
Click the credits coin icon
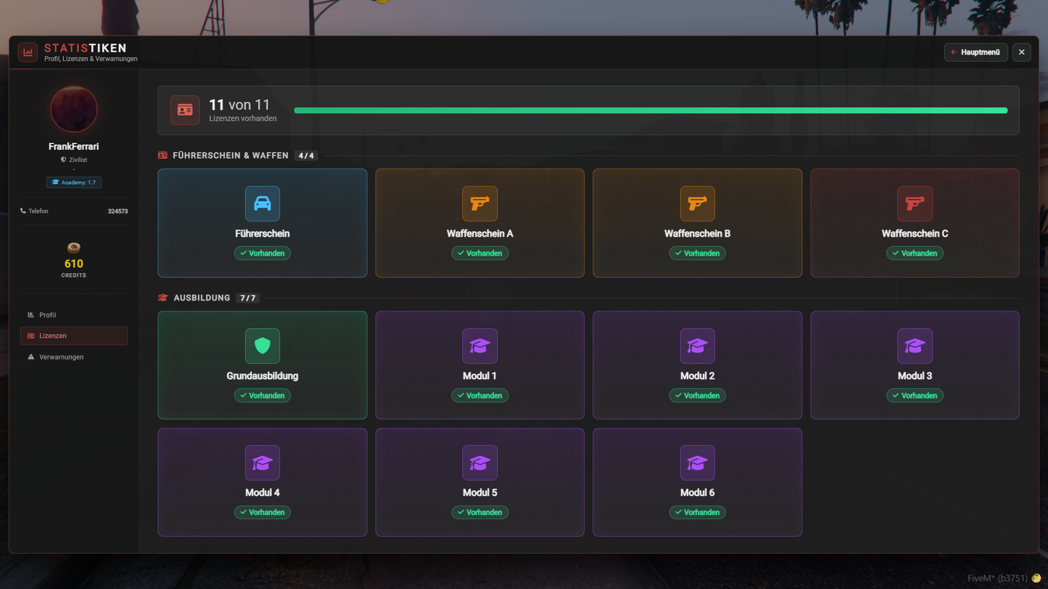(74, 248)
